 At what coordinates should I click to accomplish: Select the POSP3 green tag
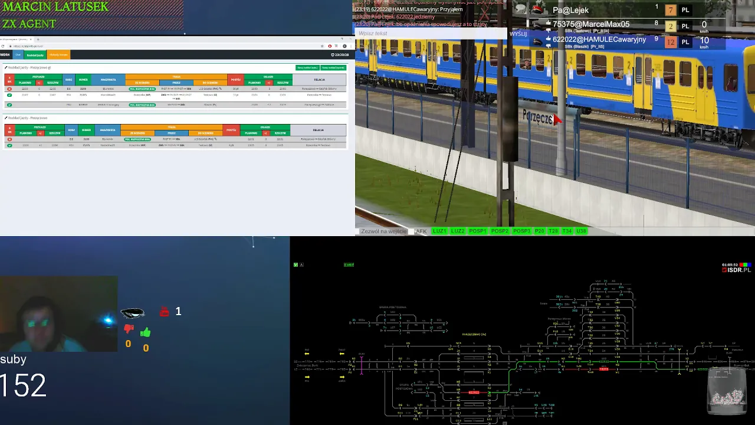click(521, 231)
